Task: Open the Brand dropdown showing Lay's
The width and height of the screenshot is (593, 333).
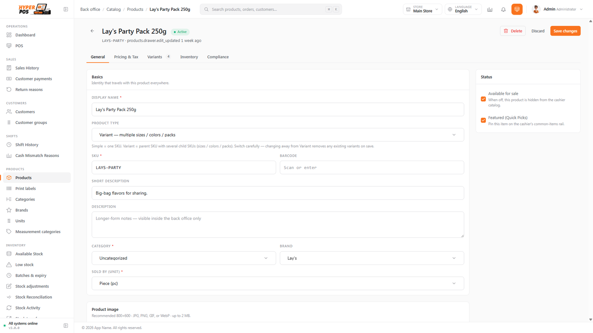Action: tap(372, 258)
